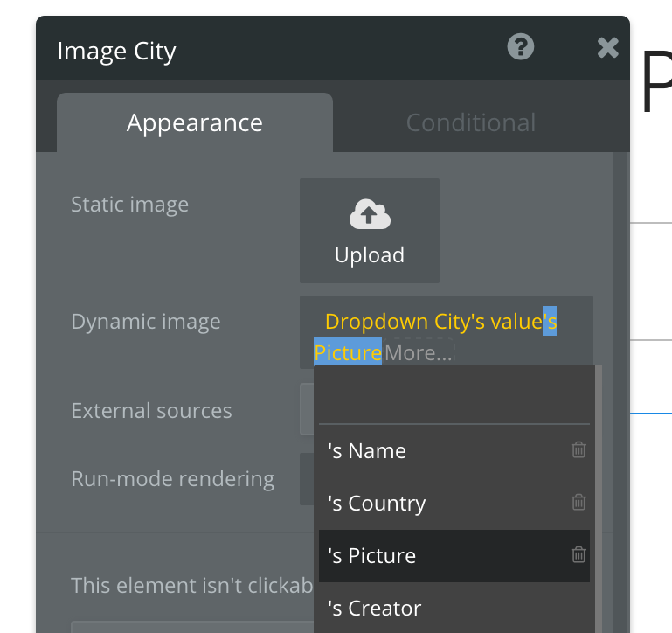Click the cloud Upload icon for static image
The width and height of the screenshot is (672, 633).
pos(369,214)
